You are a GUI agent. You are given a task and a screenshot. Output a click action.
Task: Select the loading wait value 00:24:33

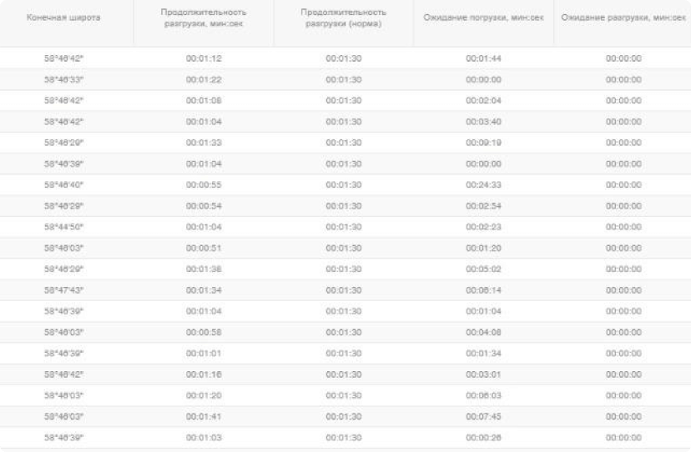click(x=483, y=185)
